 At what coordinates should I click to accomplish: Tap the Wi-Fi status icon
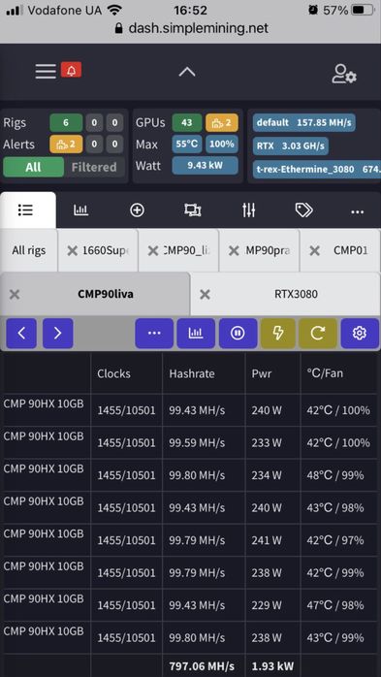coord(113,10)
